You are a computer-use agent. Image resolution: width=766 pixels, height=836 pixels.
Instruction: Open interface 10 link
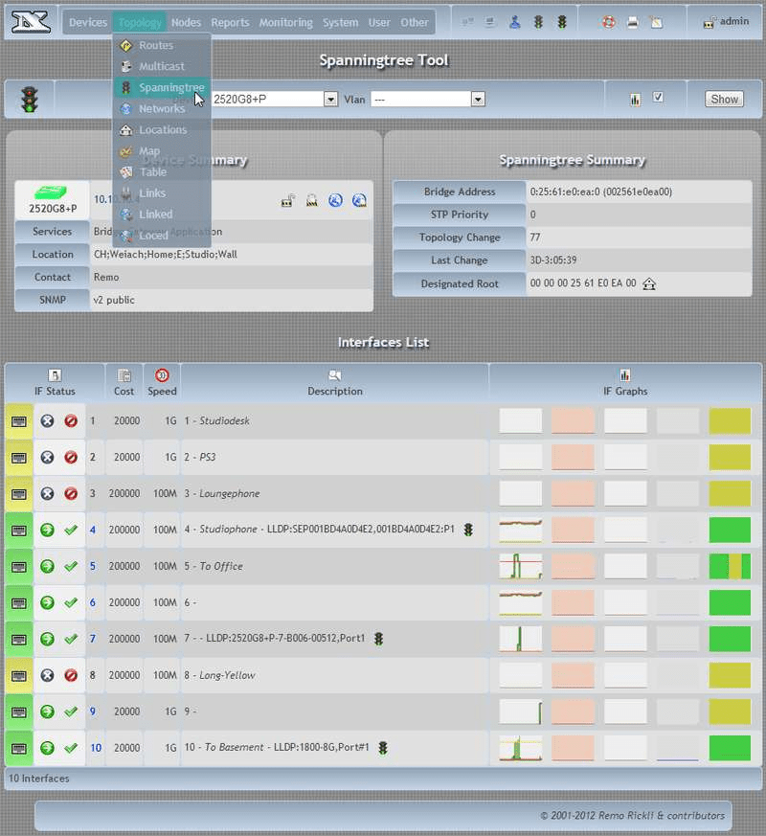pyautogui.click(x=96, y=748)
